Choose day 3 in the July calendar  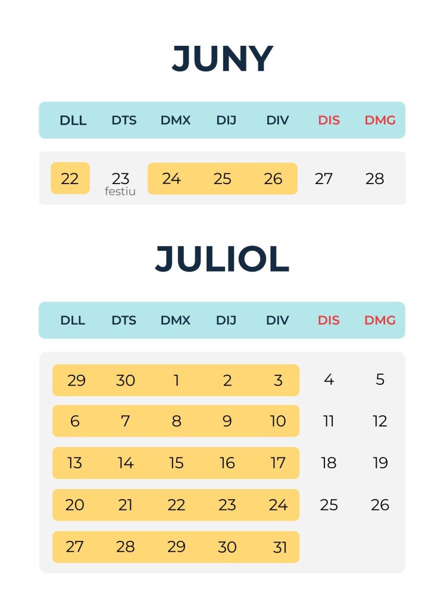pyautogui.click(x=278, y=380)
